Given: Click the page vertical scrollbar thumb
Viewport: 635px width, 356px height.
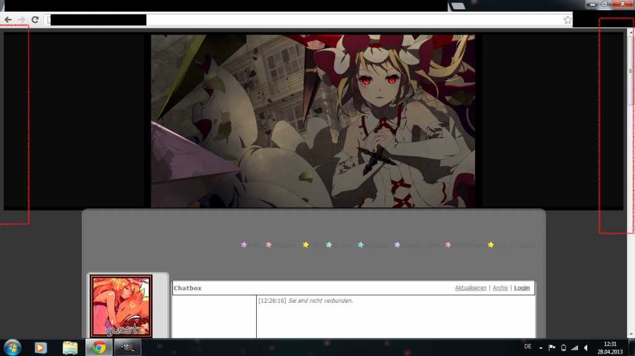Looking at the screenshot, I should click(631, 71).
